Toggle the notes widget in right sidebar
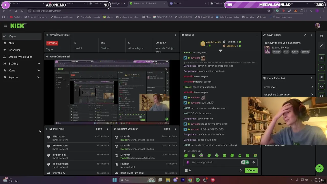This screenshot has width=327, height=184. click(322, 77)
